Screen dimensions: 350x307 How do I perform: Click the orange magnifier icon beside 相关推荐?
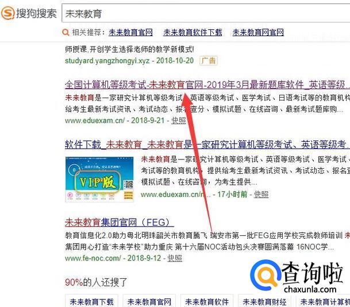tap(66, 33)
